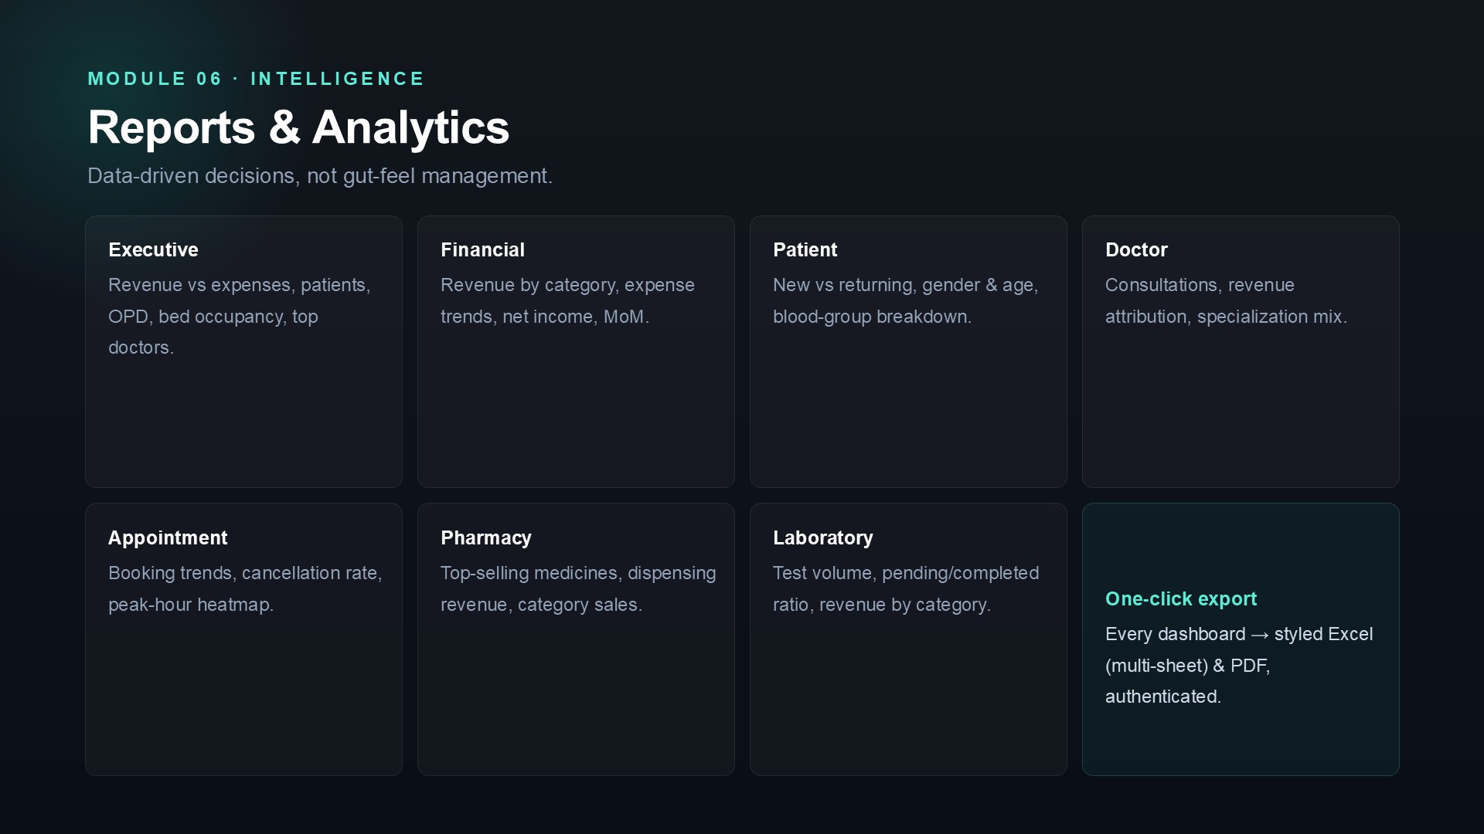Click the Revenue vs expenses description

(240, 316)
